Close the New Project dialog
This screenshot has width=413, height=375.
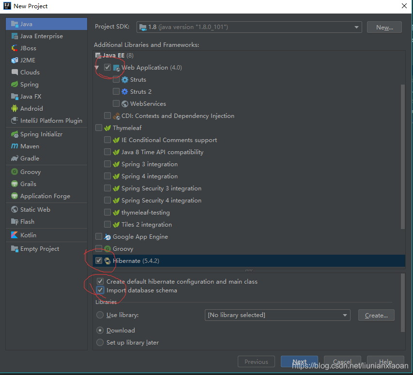point(404,6)
